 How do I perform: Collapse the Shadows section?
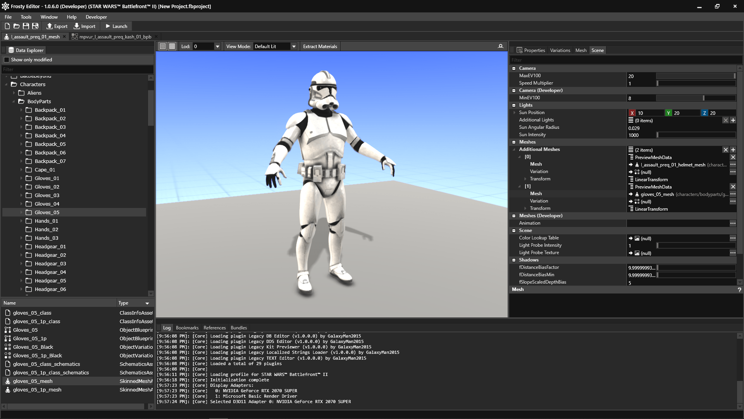click(514, 260)
